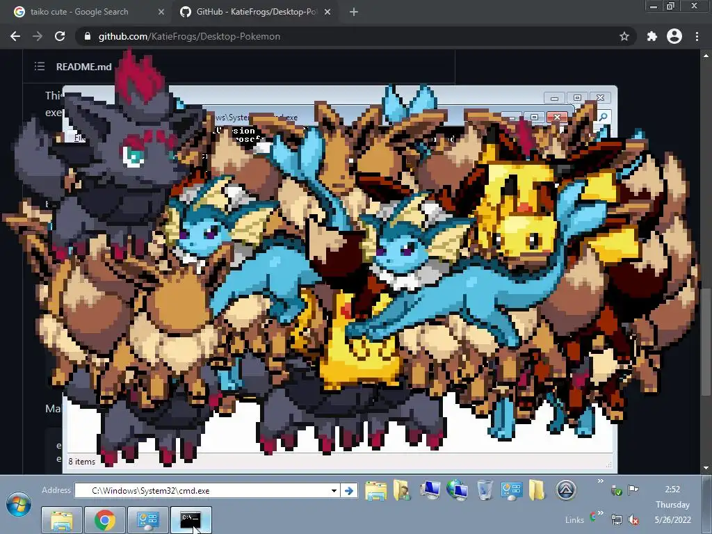Open the Computer toolbar icon
Screen dimensions: 712x534
[430, 490]
